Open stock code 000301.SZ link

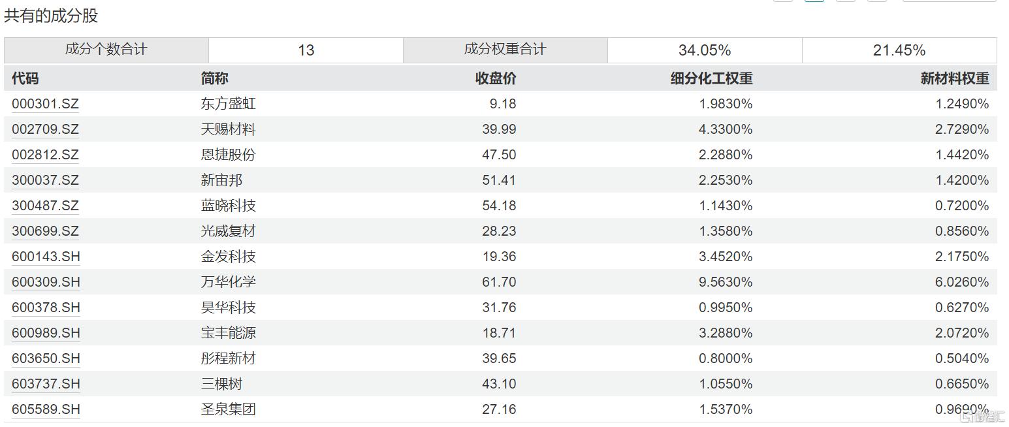45,104
